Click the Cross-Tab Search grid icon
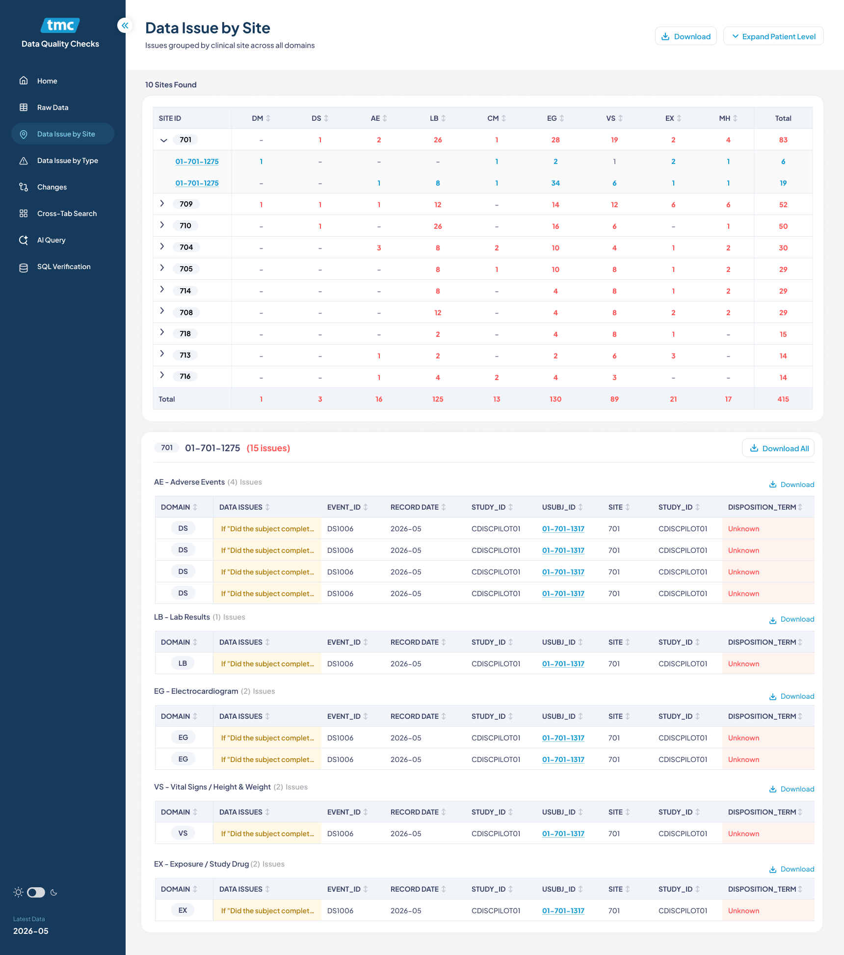The height and width of the screenshot is (955, 844). click(x=24, y=214)
